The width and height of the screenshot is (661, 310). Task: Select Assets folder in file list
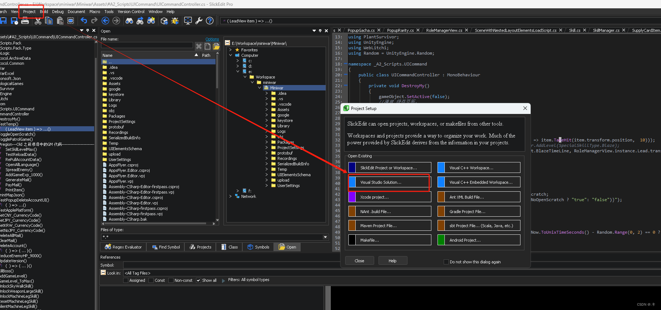[x=114, y=84]
